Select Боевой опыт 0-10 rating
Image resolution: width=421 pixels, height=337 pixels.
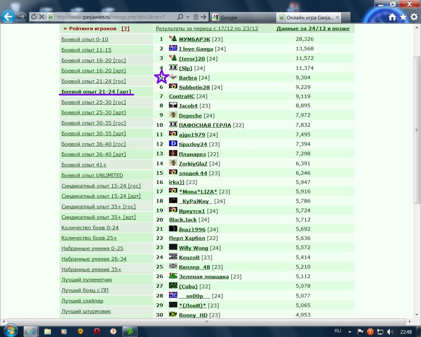tap(85, 39)
